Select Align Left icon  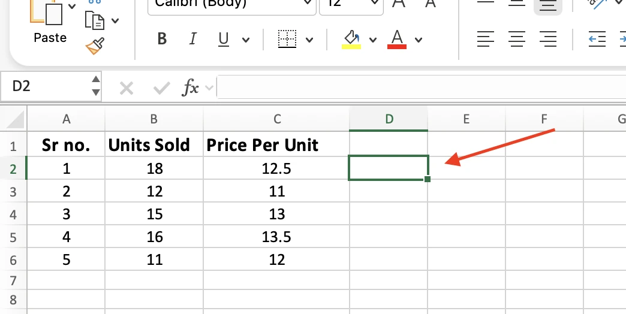click(486, 39)
